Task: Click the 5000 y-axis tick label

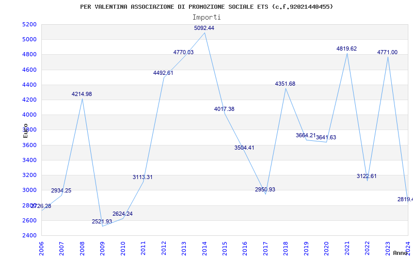Action: coord(29,40)
